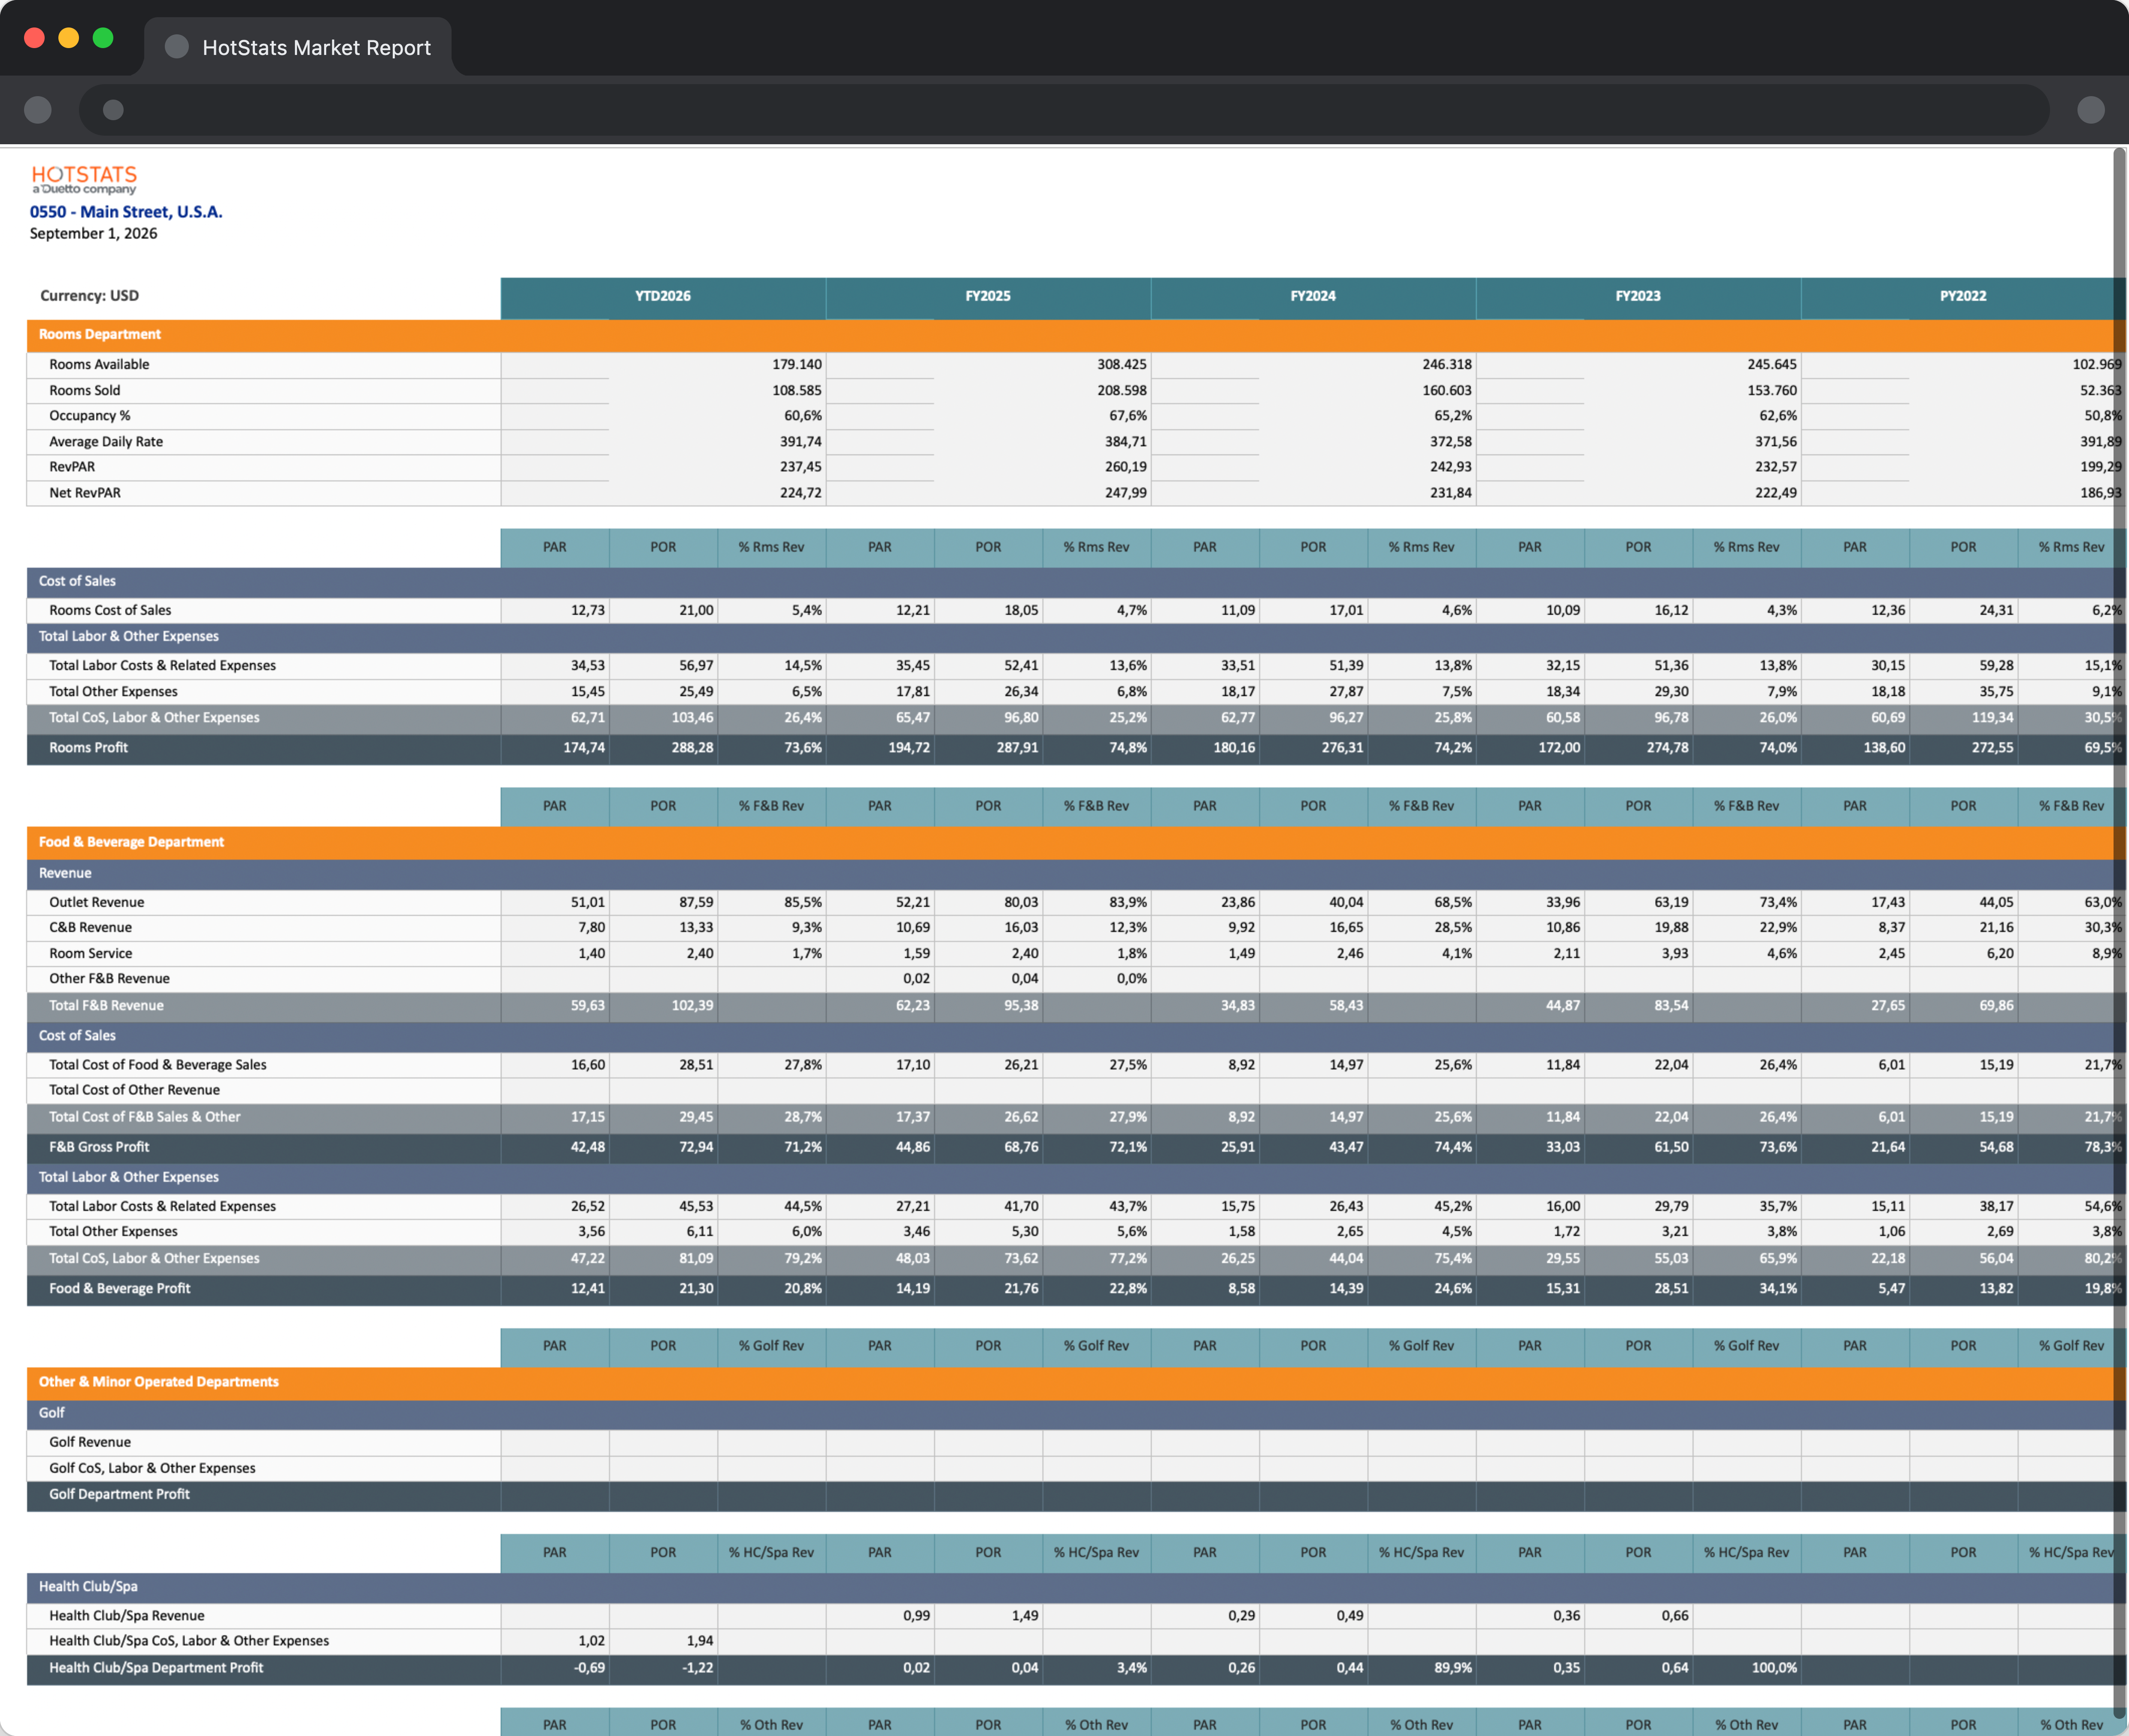Click the round back button in toolbar

38,110
